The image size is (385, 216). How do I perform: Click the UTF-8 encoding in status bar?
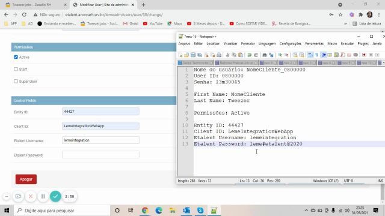click(348, 181)
